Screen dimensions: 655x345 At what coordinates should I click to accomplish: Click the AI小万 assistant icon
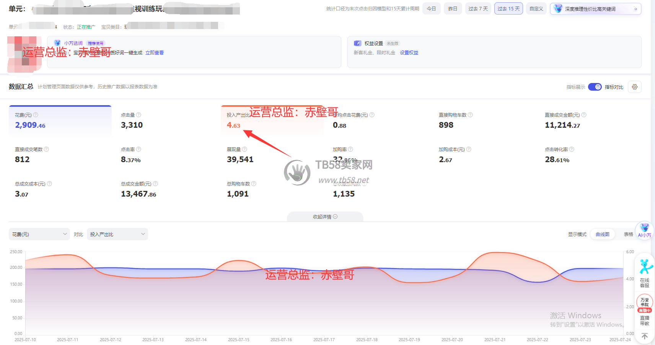click(644, 230)
